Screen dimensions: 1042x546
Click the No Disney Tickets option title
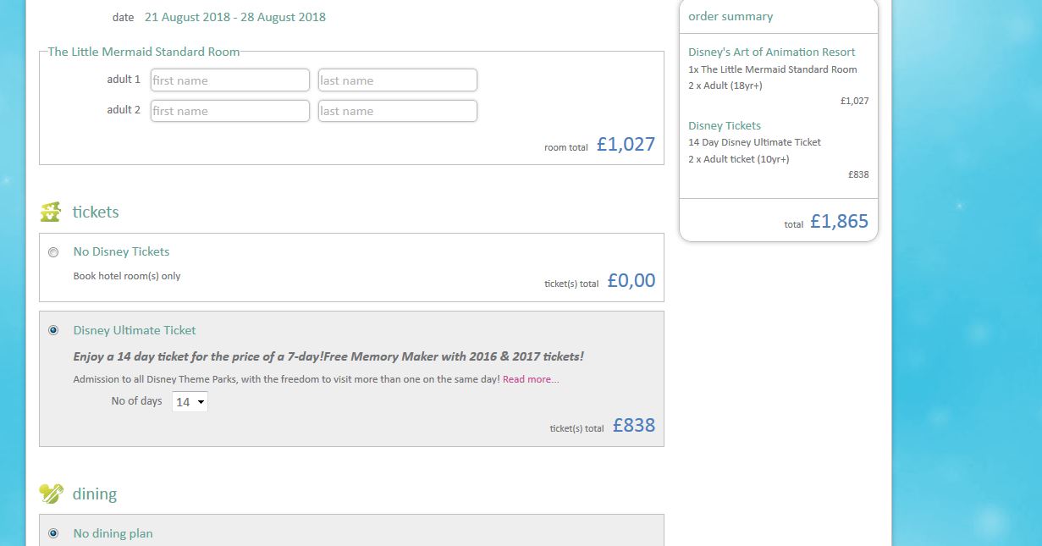point(121,251)
